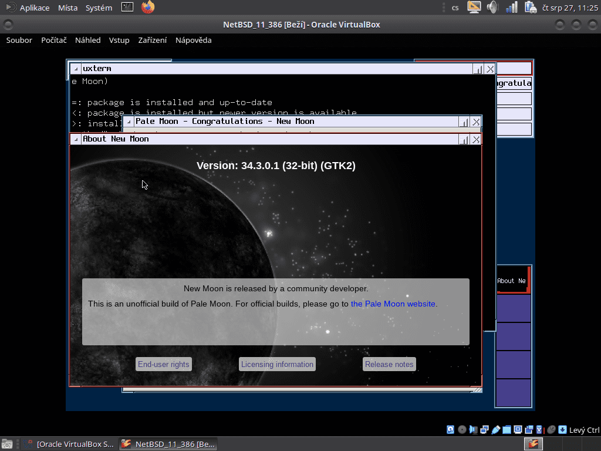Open the Nápověda menu
This screenshot has width=601, height=451.
(x=194, y=40)
